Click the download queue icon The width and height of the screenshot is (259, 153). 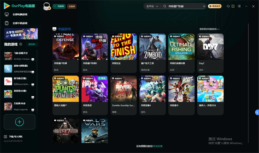pos(5,137)
